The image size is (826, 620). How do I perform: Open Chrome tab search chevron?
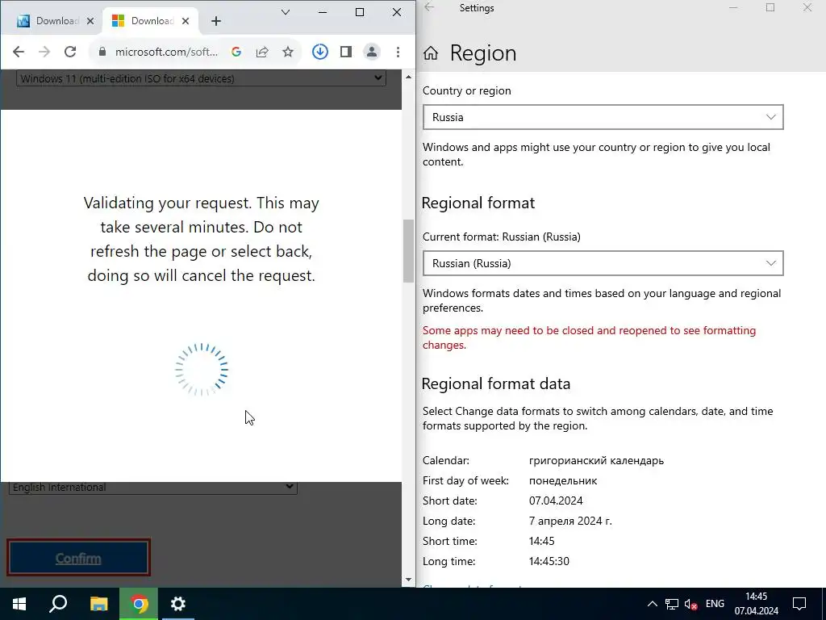pos(286,12)
